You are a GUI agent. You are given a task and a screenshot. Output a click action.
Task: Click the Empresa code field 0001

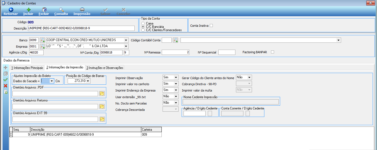click(34, 46)
